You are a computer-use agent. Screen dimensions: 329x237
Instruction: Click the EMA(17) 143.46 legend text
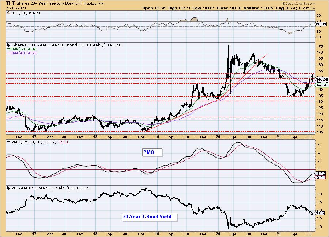pyautogui.click(x=23, y=49)
